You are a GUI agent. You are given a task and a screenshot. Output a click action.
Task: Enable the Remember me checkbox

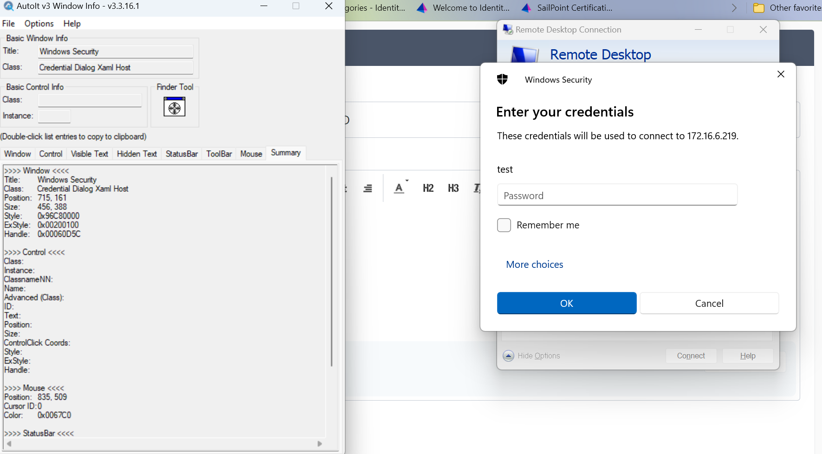[504, 225]
